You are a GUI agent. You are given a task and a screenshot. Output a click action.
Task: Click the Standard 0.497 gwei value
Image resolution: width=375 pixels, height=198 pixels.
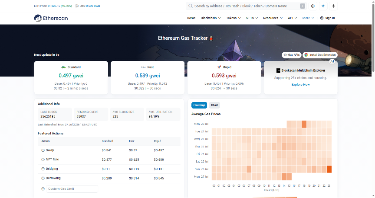pos(71,76)
